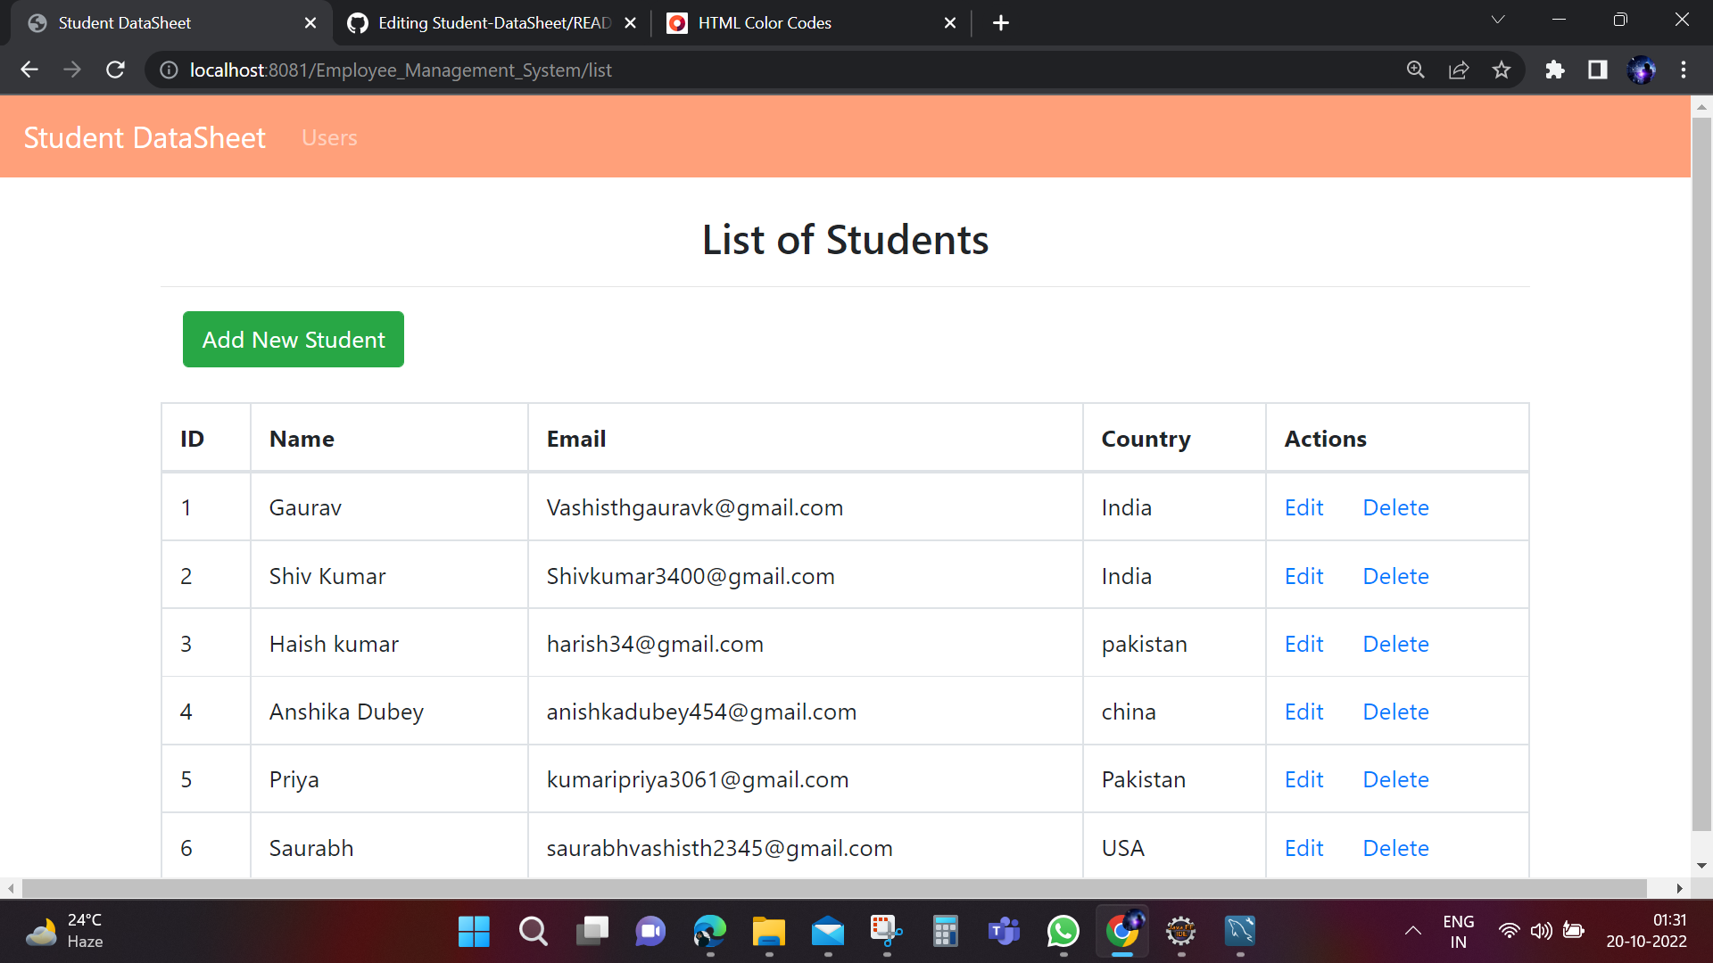Click the Chrome profile avatar

[1643, 70]
